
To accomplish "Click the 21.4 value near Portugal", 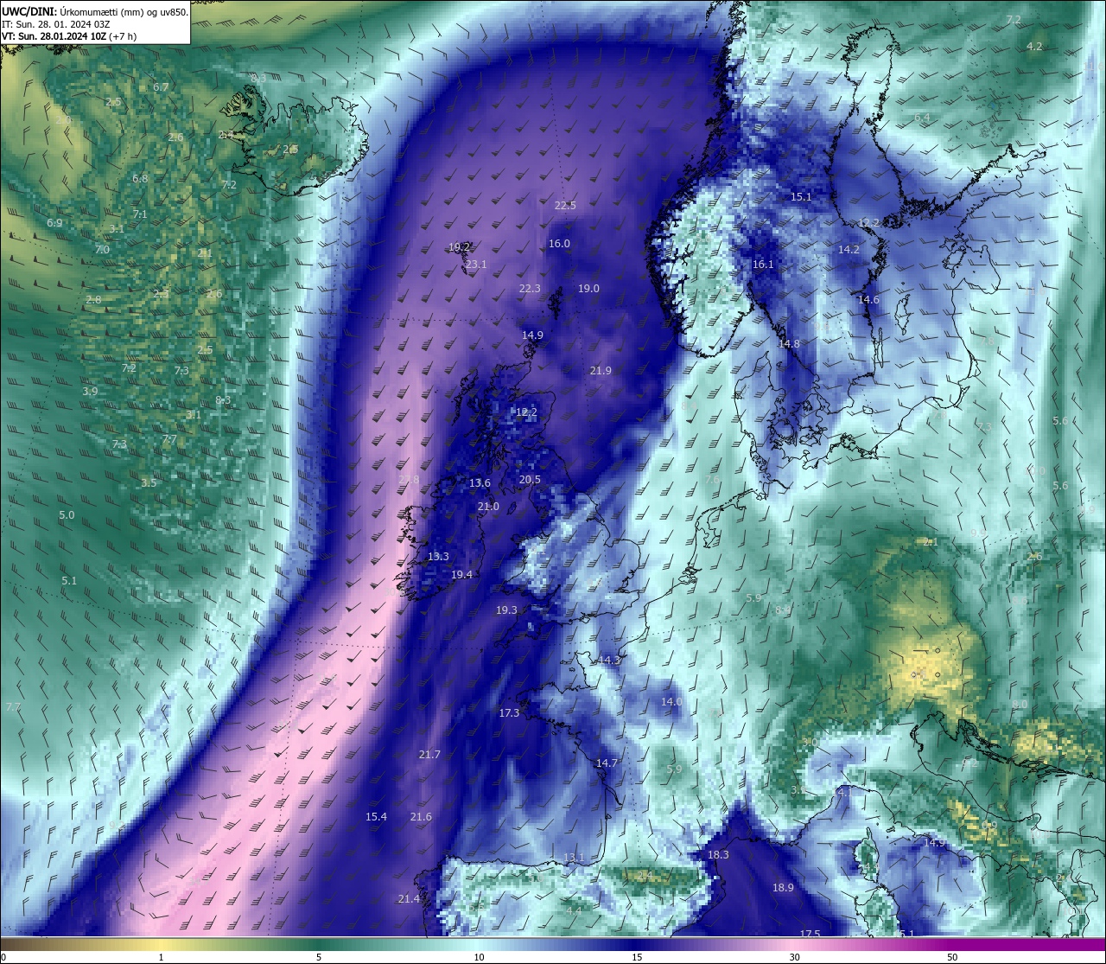I will pyautogui.click(x=409, y=899).
